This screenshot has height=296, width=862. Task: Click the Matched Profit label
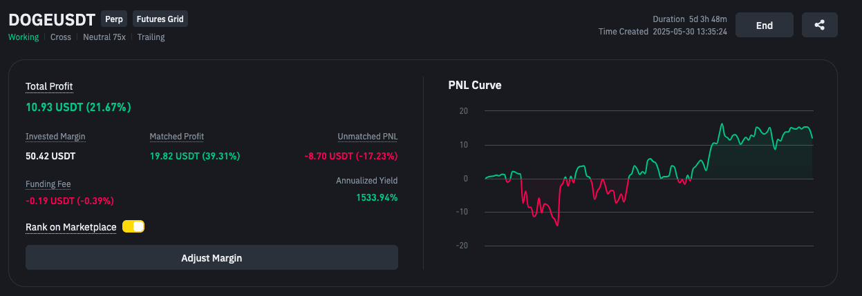[177, 137]
